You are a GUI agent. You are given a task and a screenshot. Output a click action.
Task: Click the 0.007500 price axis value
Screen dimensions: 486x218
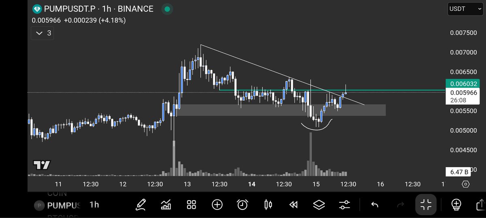[x=463, y=33]
